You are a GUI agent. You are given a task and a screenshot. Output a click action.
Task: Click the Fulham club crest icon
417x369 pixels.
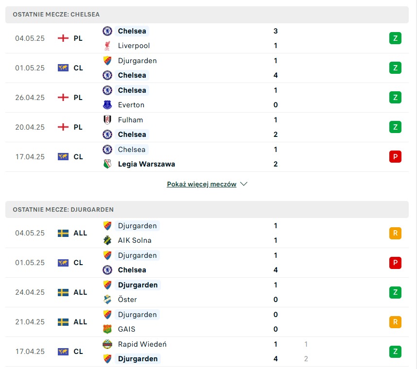click(x=107, y=120)
